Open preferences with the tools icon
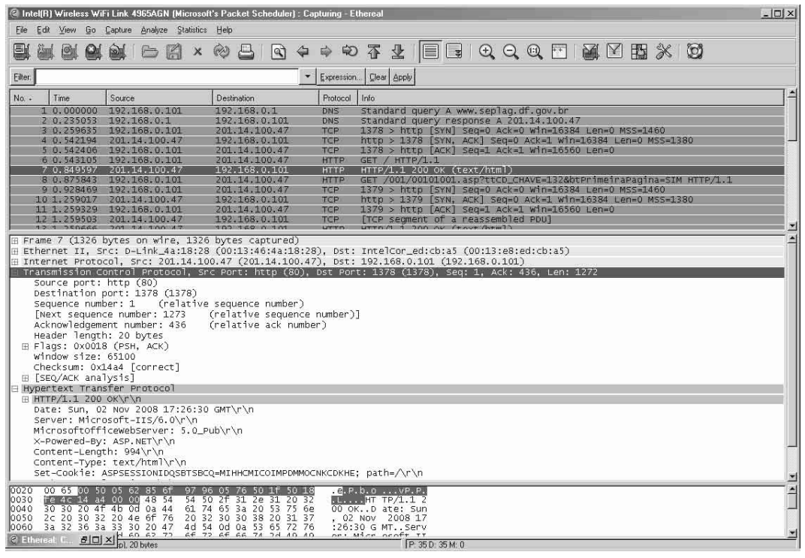This screenshot has height=558, width=805. coord(664,51)
